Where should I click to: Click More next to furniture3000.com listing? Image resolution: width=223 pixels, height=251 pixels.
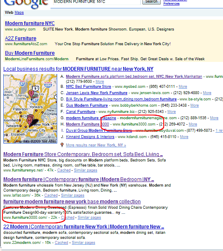point(193,124)
